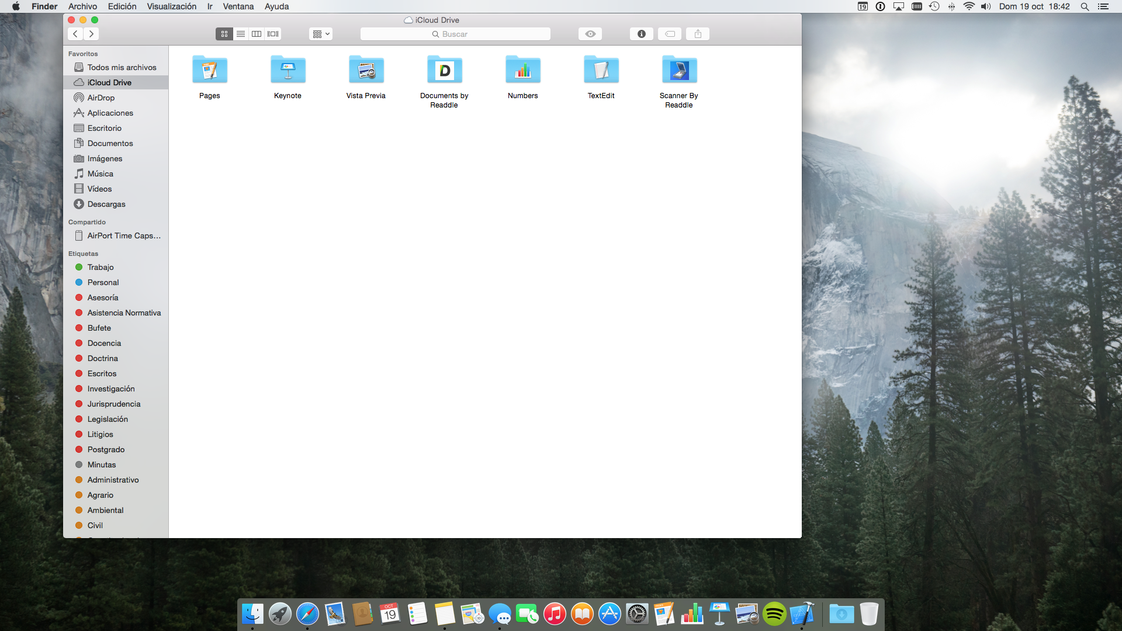Screen dimensions: 1122x631
Task: Open the Keynote folder
Action: [x=288, y=71]
